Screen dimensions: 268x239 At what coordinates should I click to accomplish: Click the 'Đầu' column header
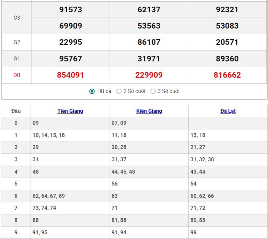tap(16, 111)
